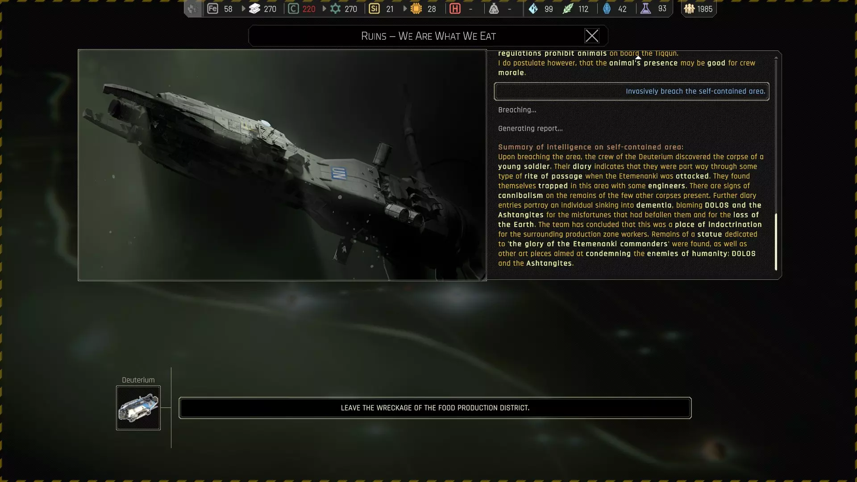
Task: Click the Carbon (C) resource icon
Action: (293, 8)
